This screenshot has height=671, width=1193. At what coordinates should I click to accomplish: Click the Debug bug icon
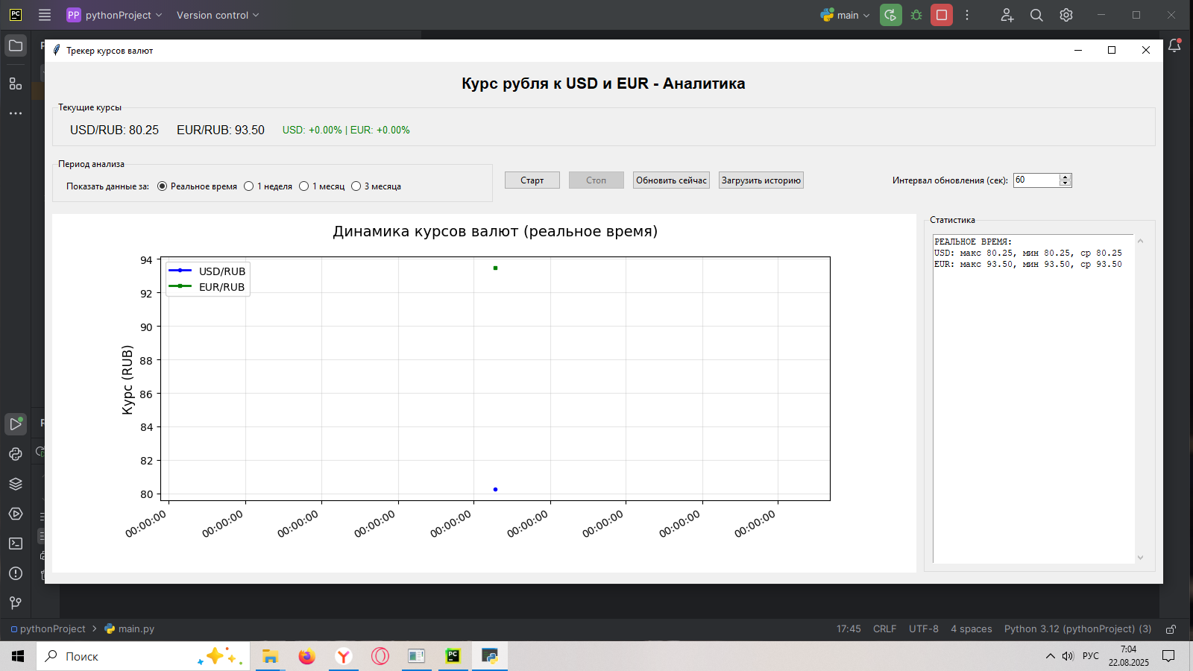coord(916,15)
